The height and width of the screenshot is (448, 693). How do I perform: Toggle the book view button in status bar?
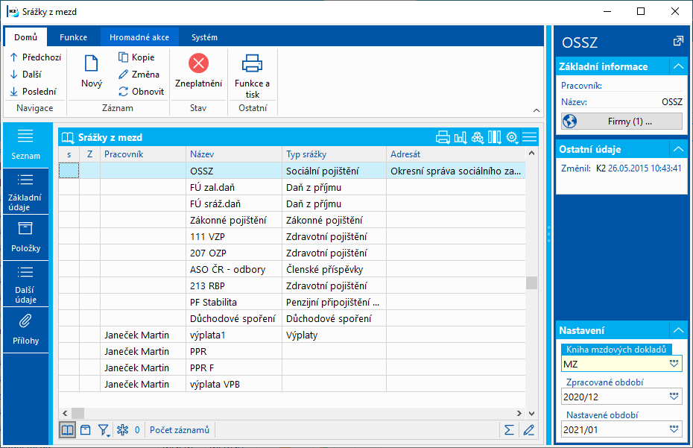click(67, 430)
